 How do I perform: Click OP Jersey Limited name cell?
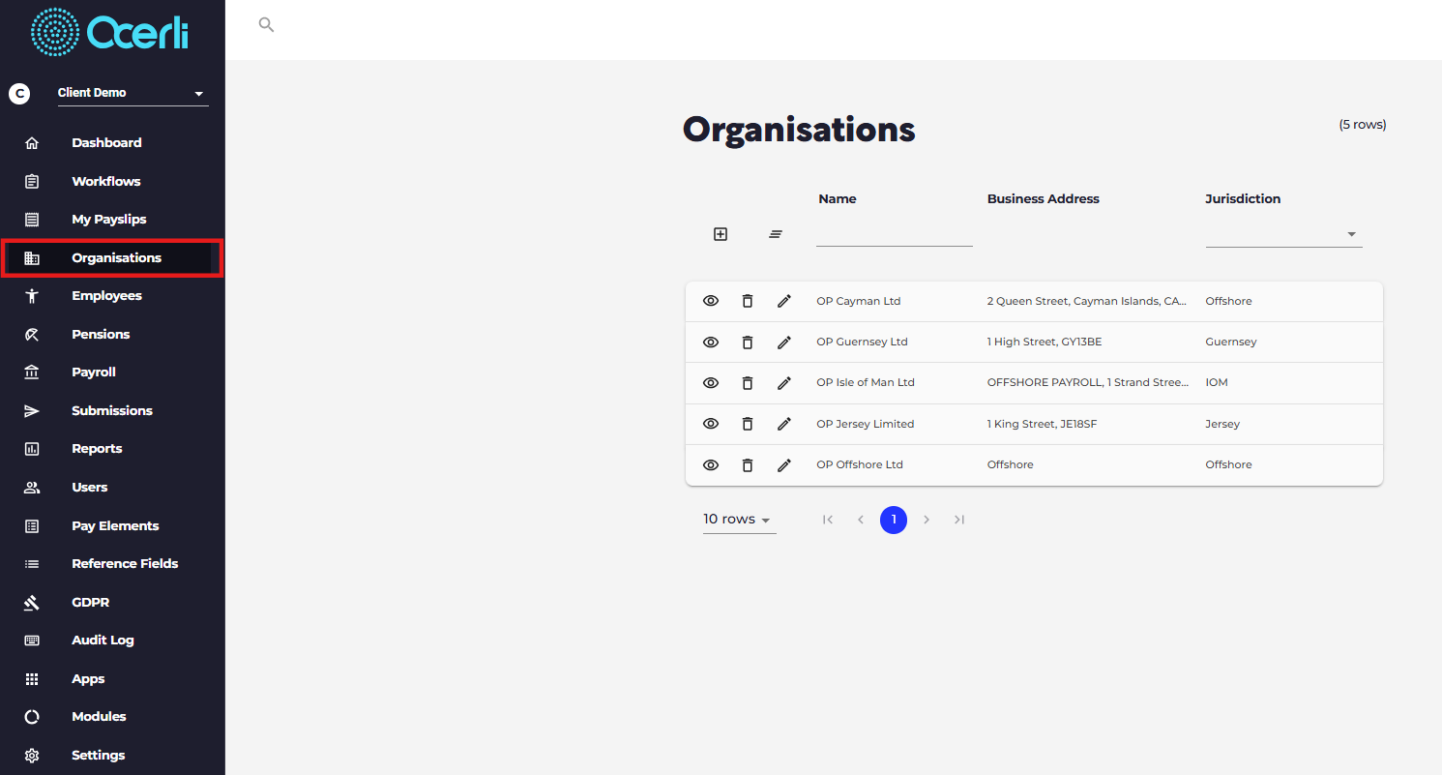[x=865, y=424]
